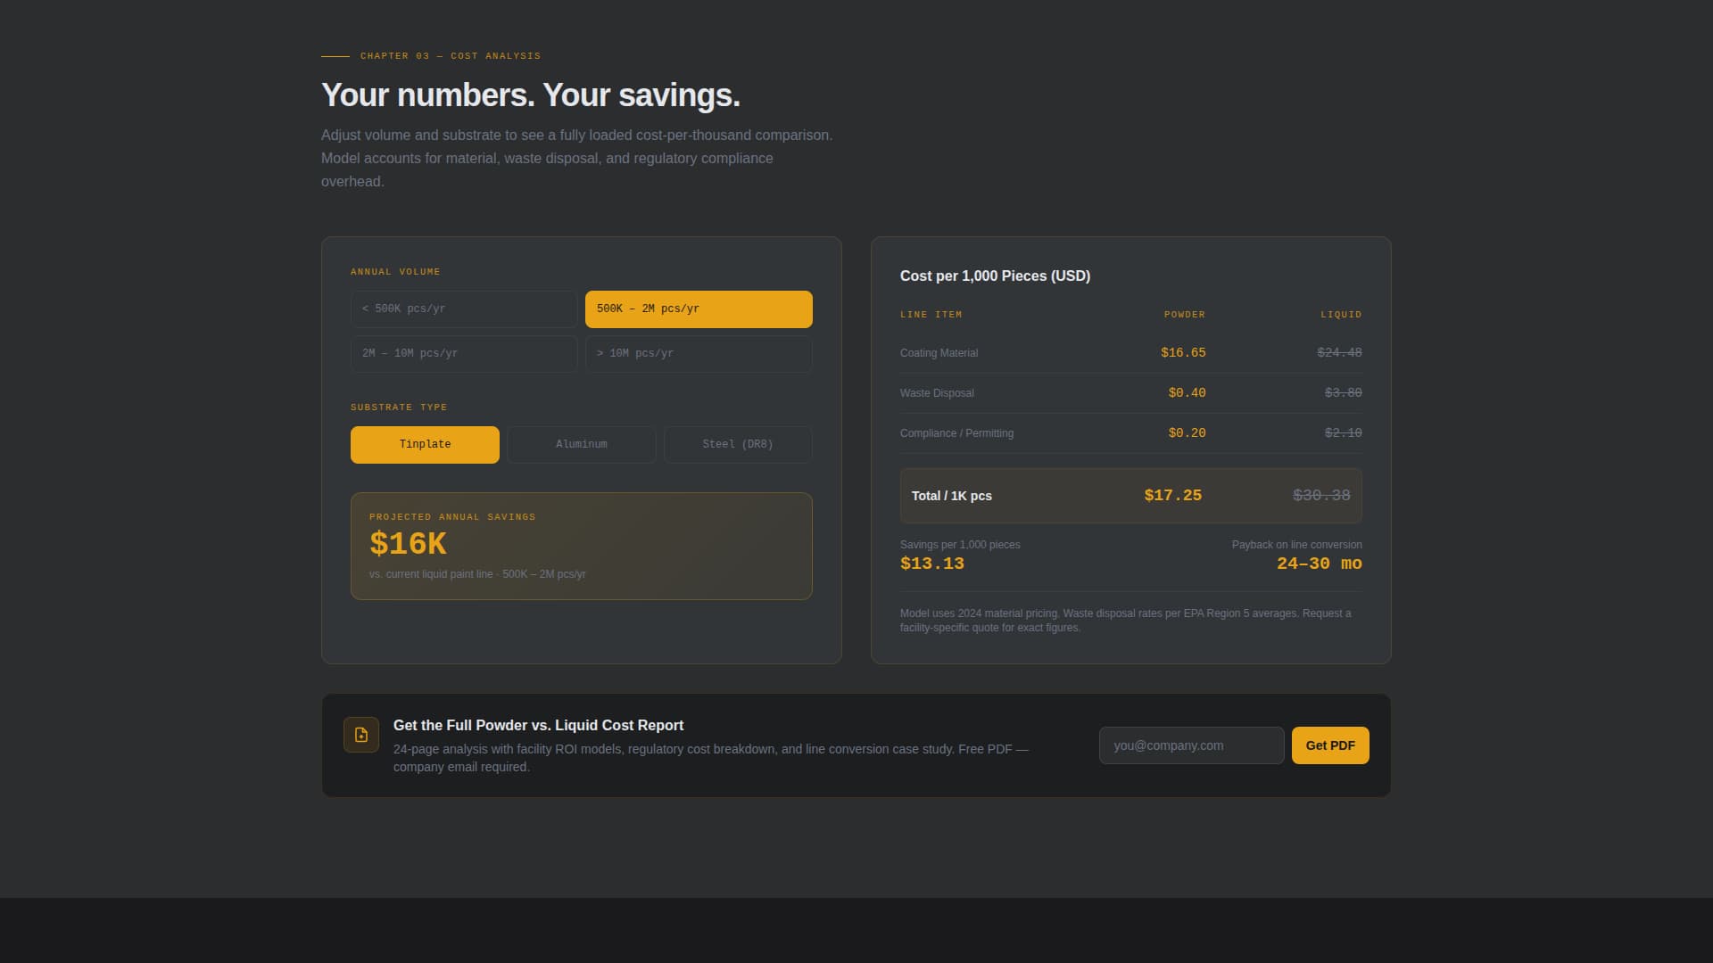The height and width of the screenshot is (963, 1713).
Task: Click the PDF report document icon
Action: pos(361,735)
